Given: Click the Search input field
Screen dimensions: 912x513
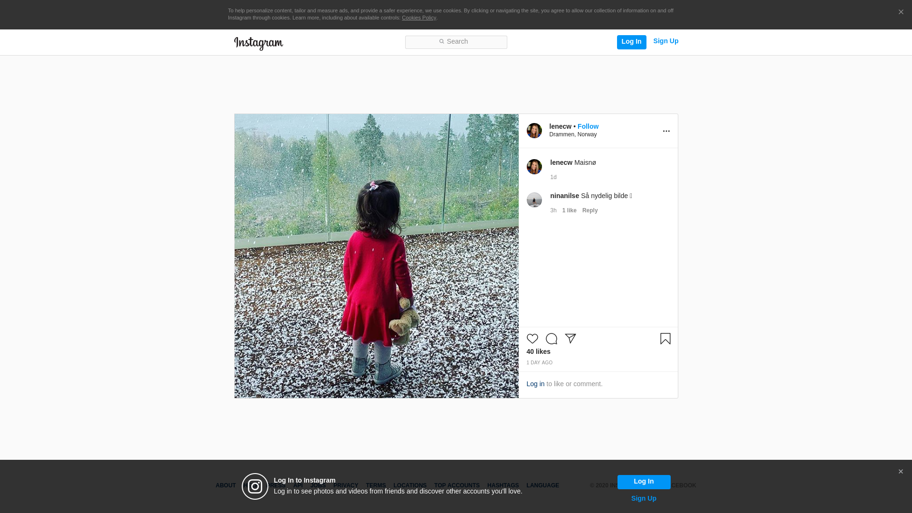Looking at the screenshot, I should (x=456, y=42).
